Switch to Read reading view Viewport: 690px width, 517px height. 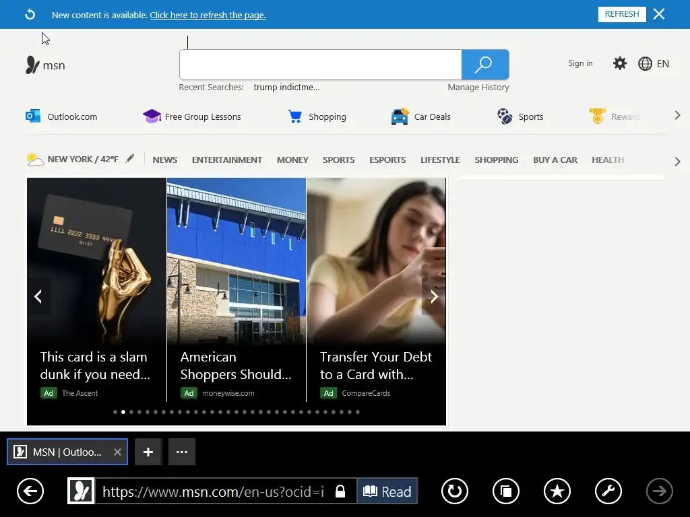pyautogui.click(x=387, y=491)
